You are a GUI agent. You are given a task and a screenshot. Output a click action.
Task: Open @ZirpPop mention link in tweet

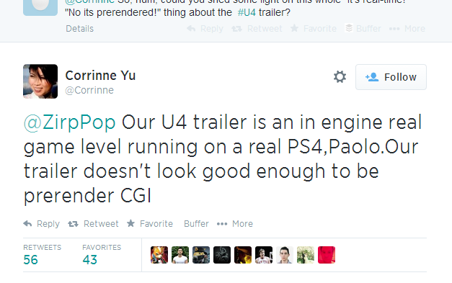coord(69,122)
